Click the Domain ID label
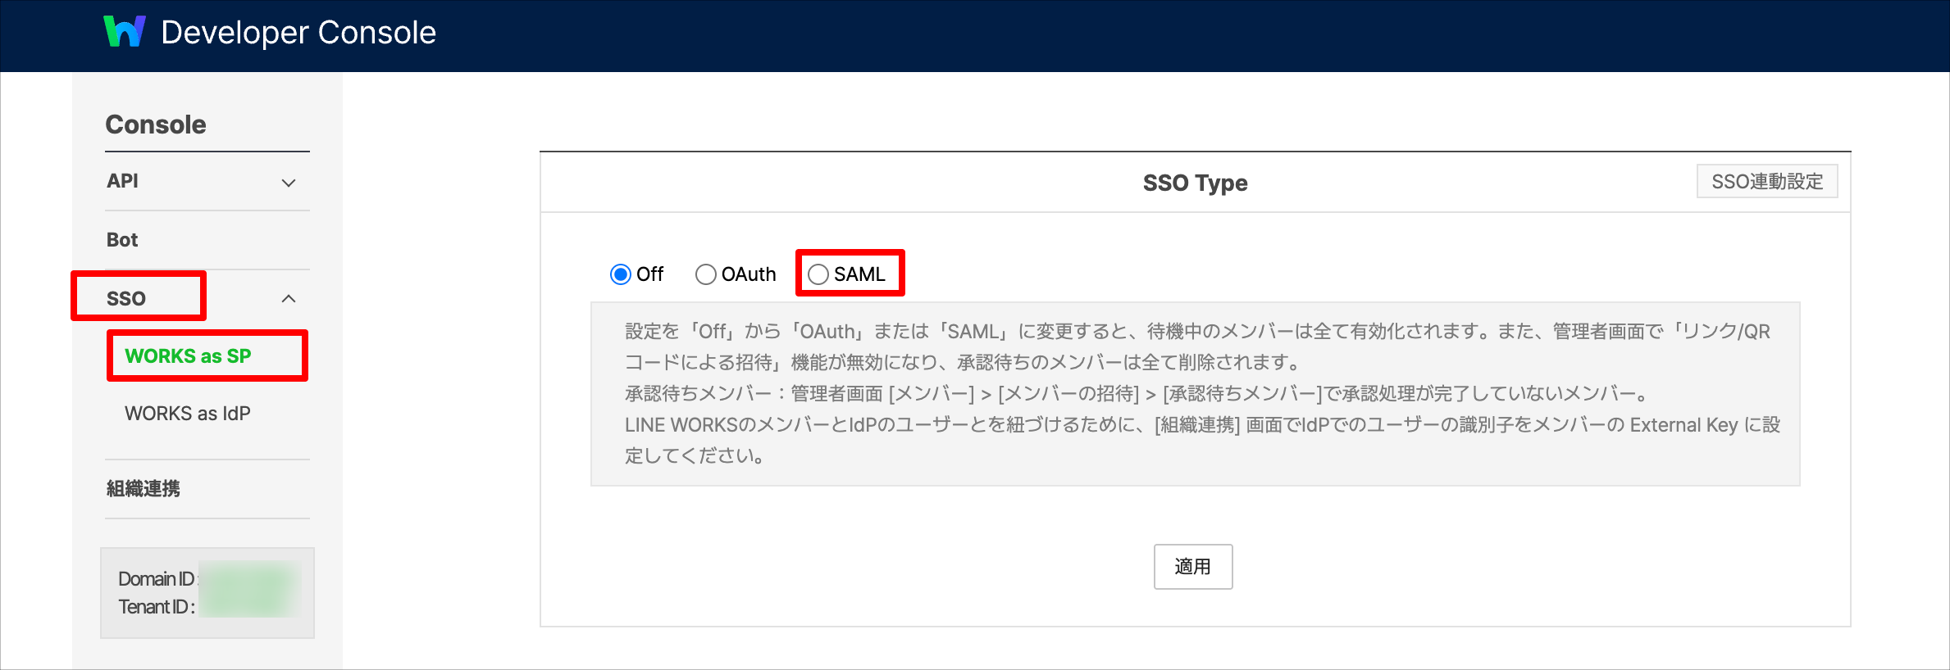This screenshot has height=670, width=1950. point(157,579)
